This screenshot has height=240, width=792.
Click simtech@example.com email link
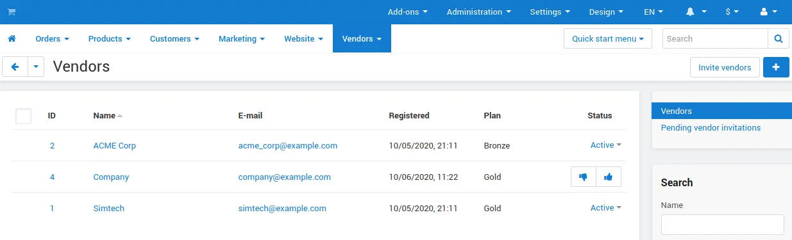click(x=282, y=209)
